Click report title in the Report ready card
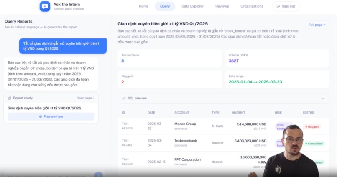Viewport: 337px width, 177px height. click(x=44, y=108)
